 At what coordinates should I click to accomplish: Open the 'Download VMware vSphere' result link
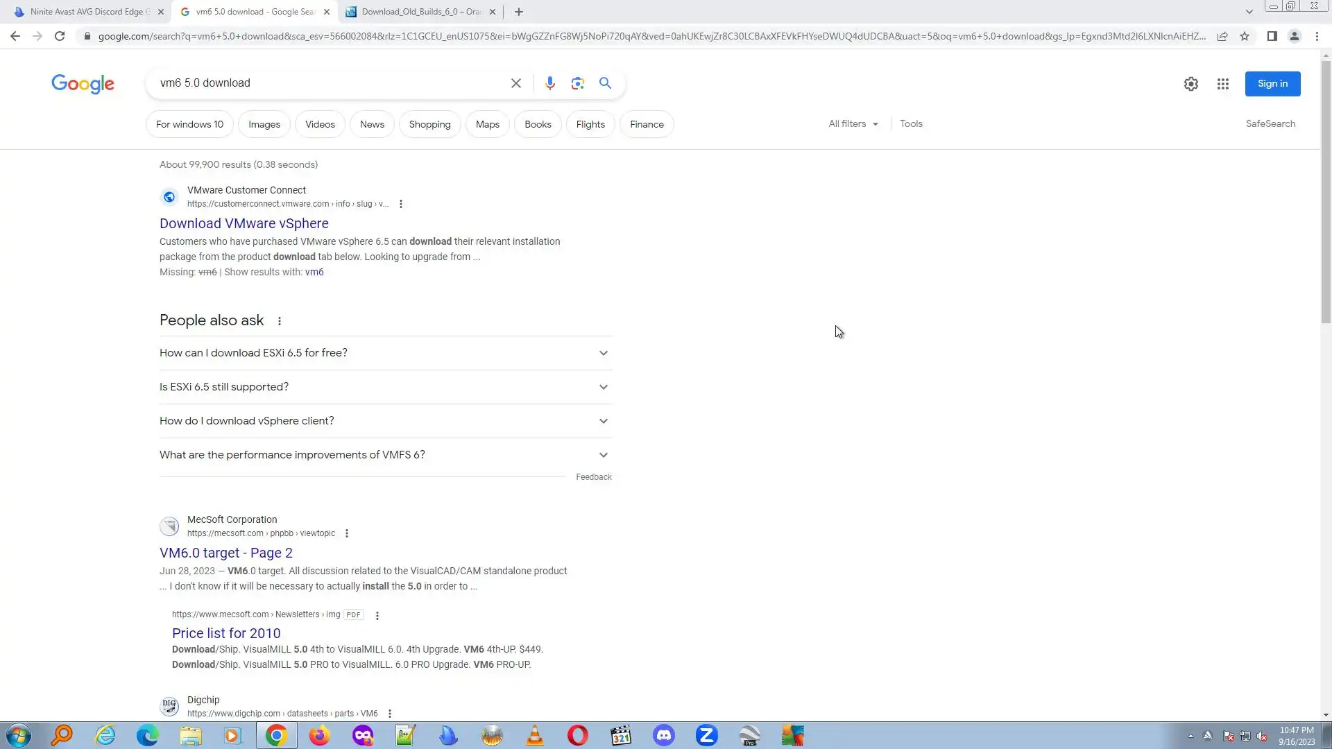[244, 223]
